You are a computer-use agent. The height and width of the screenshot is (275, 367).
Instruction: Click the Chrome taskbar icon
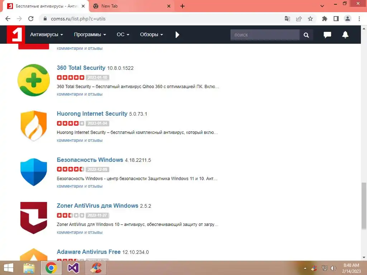coord(51,268)
